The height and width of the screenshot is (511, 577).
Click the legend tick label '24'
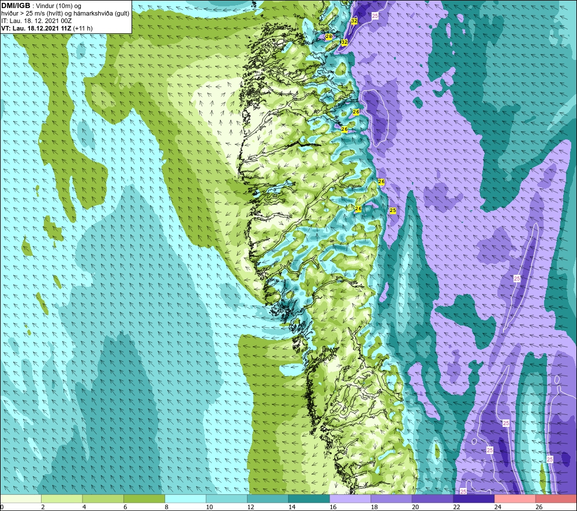click(x=498, y=507)
